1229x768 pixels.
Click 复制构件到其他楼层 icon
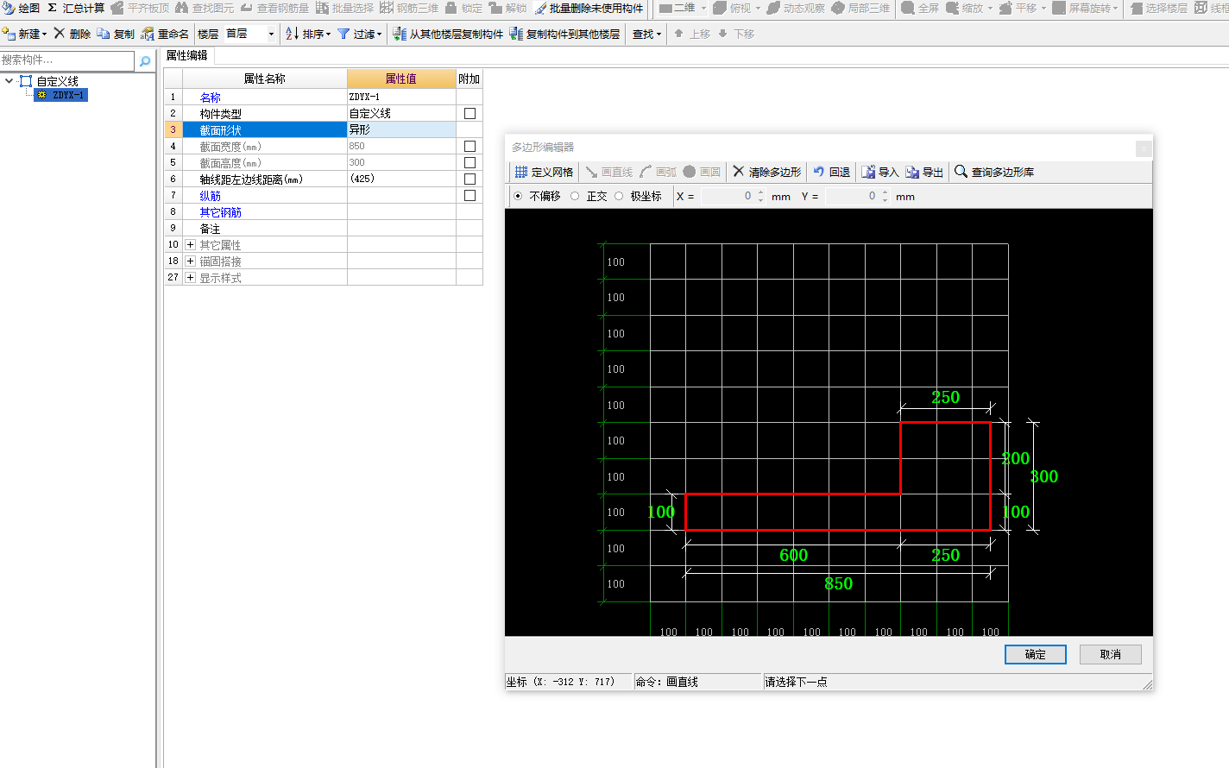pyautogui.click(x=516, y=34)
